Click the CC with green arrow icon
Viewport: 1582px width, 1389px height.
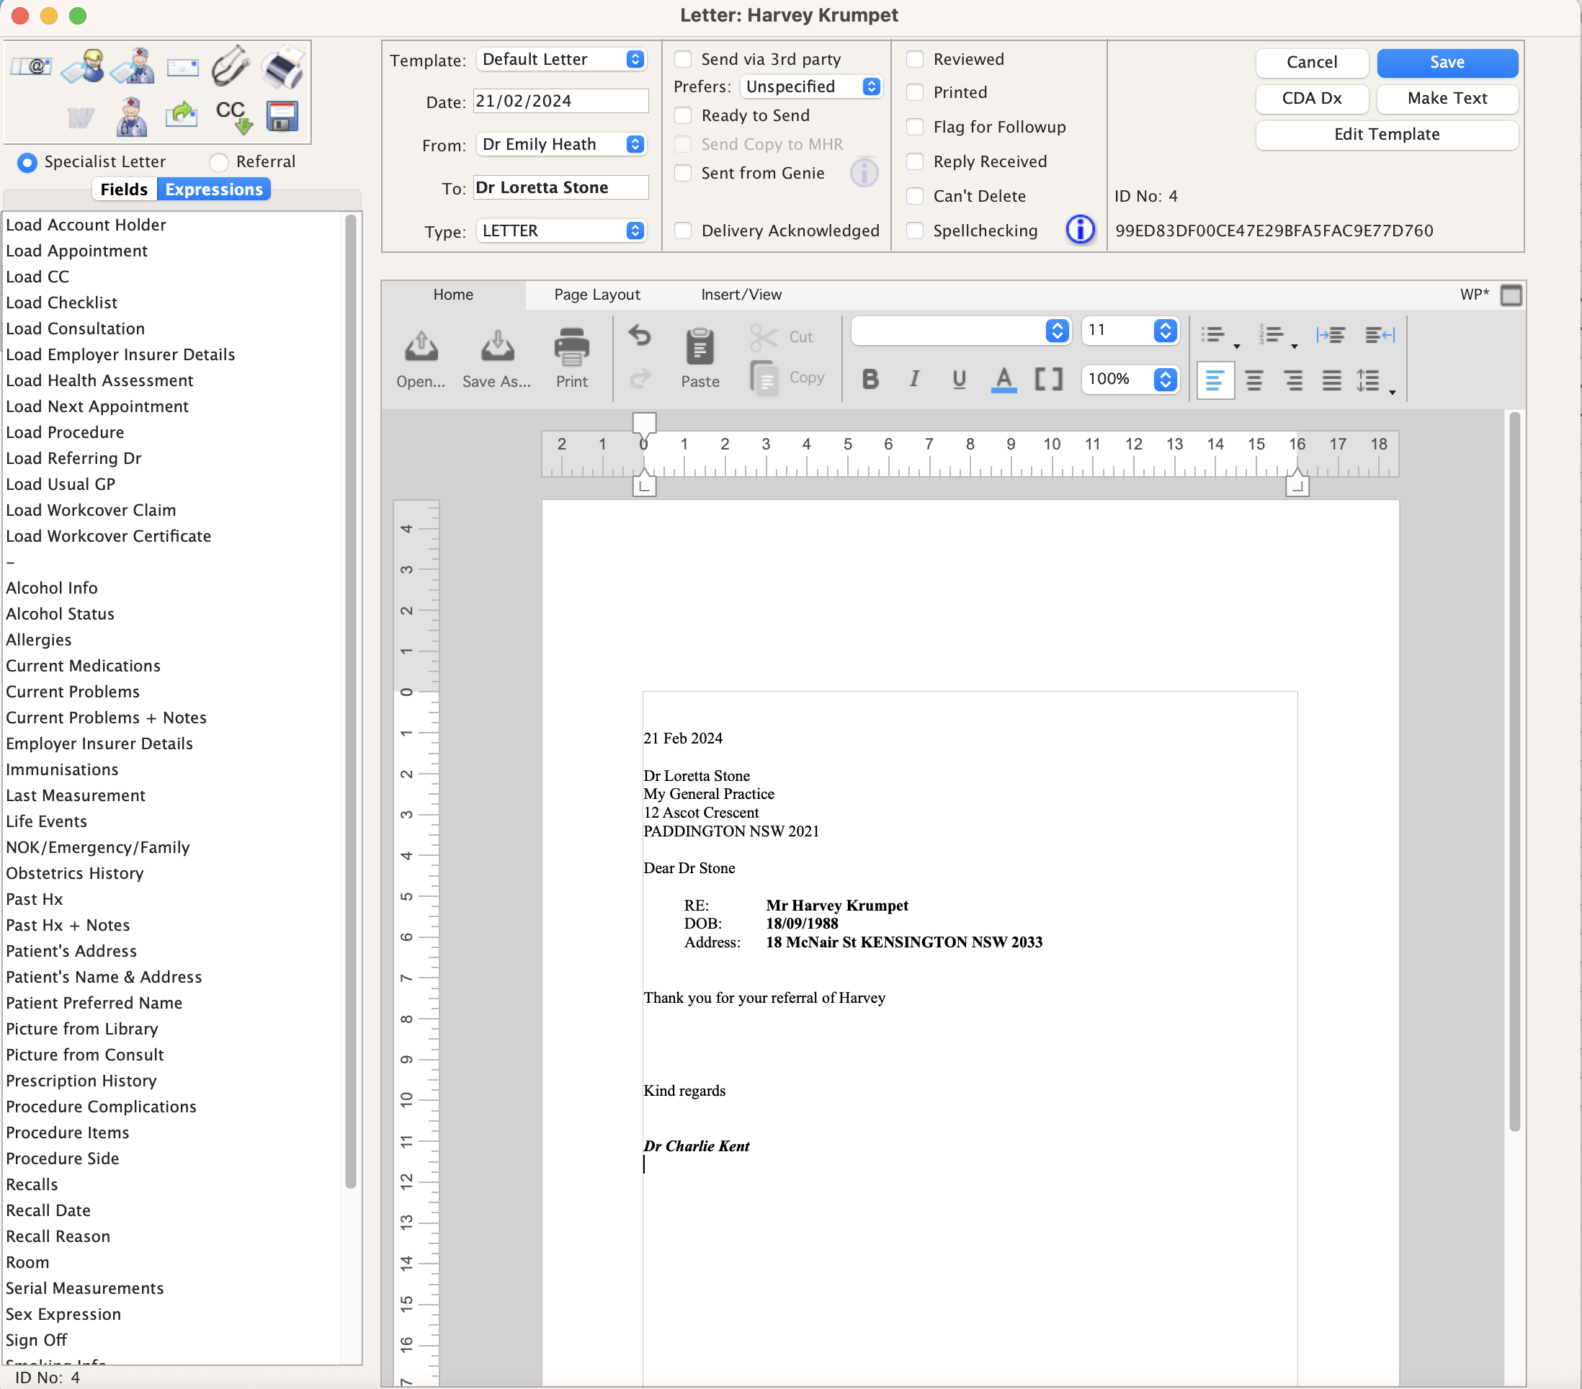[x=231, y=115]
